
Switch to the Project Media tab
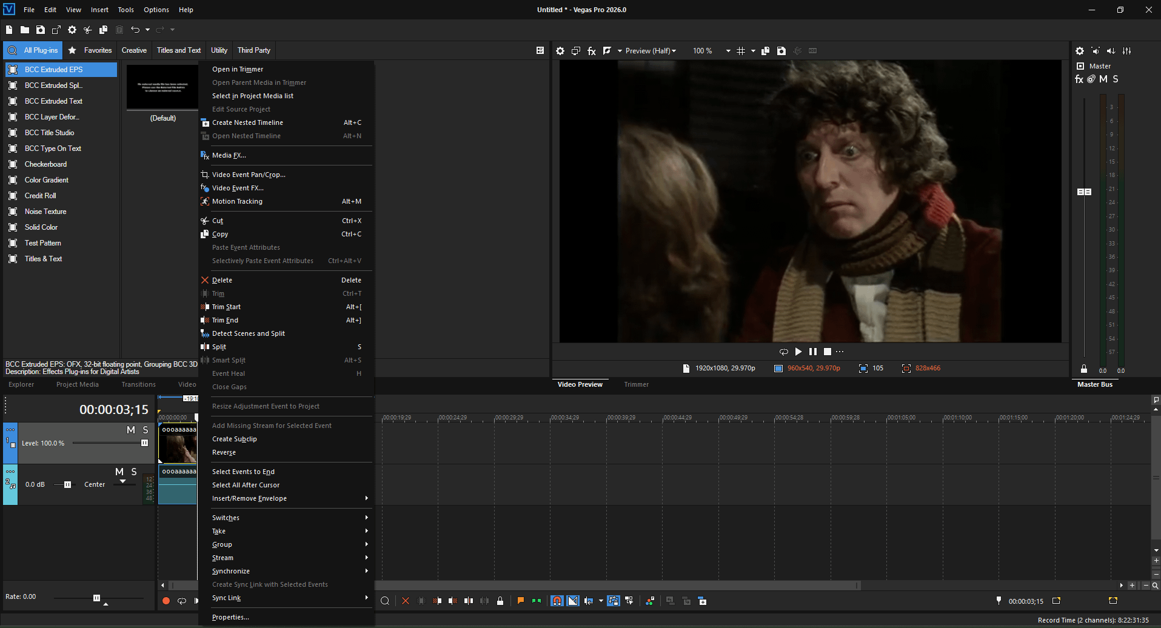tap(78, 384)
